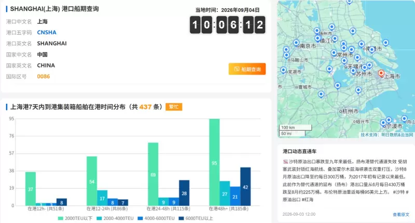Toggle the 4000-6000TEU legend series

(x=156, y=218)
